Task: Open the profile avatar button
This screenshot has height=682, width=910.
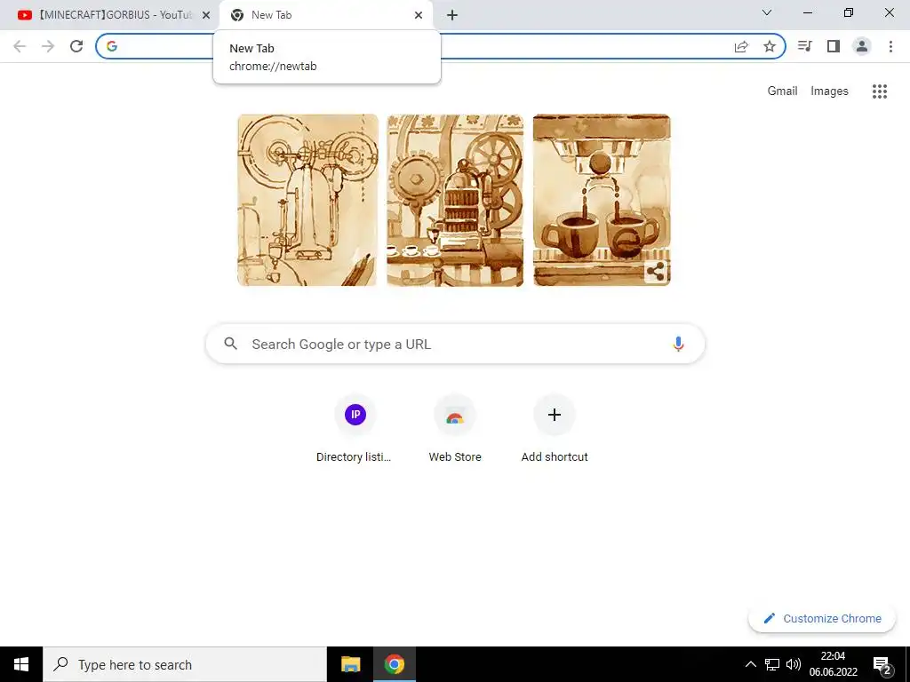Action: click(x=862, y=46)
